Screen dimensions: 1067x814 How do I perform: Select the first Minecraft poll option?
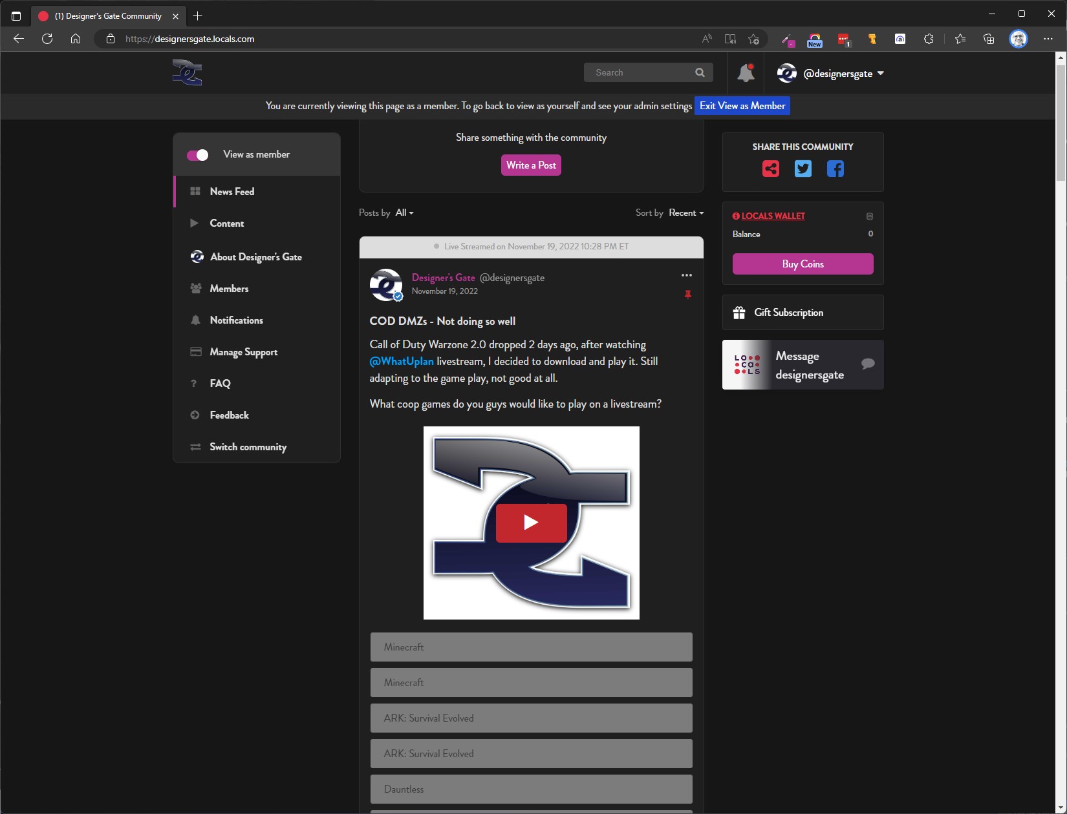pyautogui.click(x=532, y=647)
